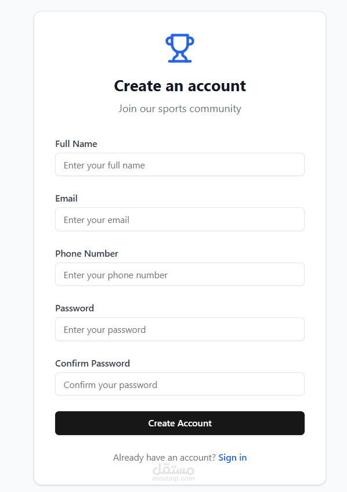
Task: Click the 'Already have an account?' text
Action: (164, 458)
